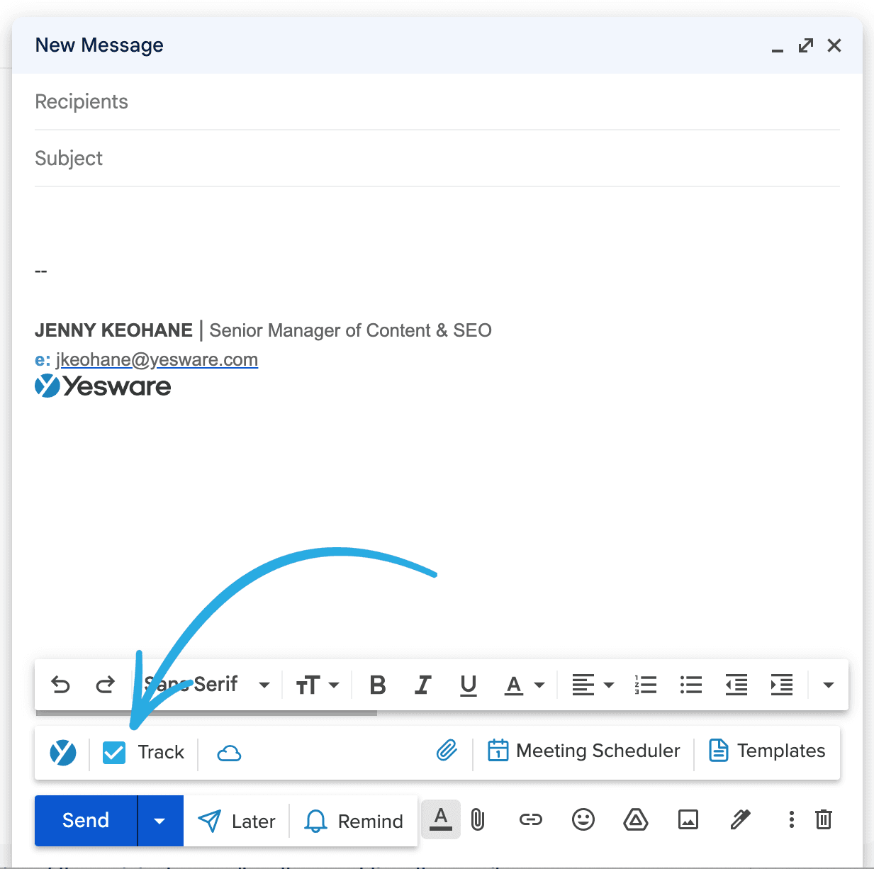This screenshot has height=869, width=874.
Task: Expand the Send options arrow
Action: (x=159, y=820)
